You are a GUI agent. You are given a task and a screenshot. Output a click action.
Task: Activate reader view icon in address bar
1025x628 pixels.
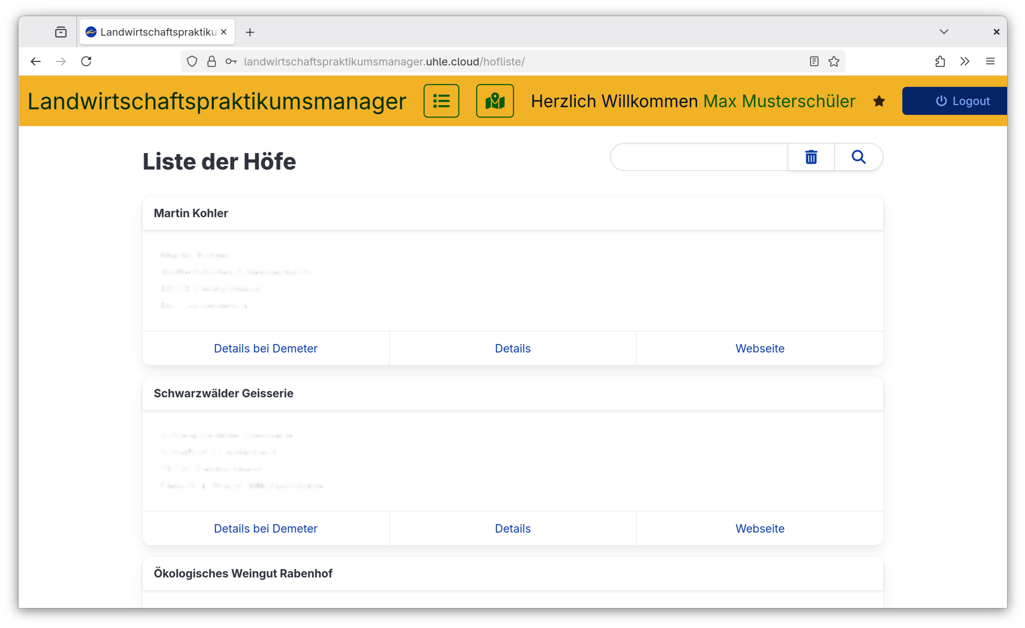[814, 61]
